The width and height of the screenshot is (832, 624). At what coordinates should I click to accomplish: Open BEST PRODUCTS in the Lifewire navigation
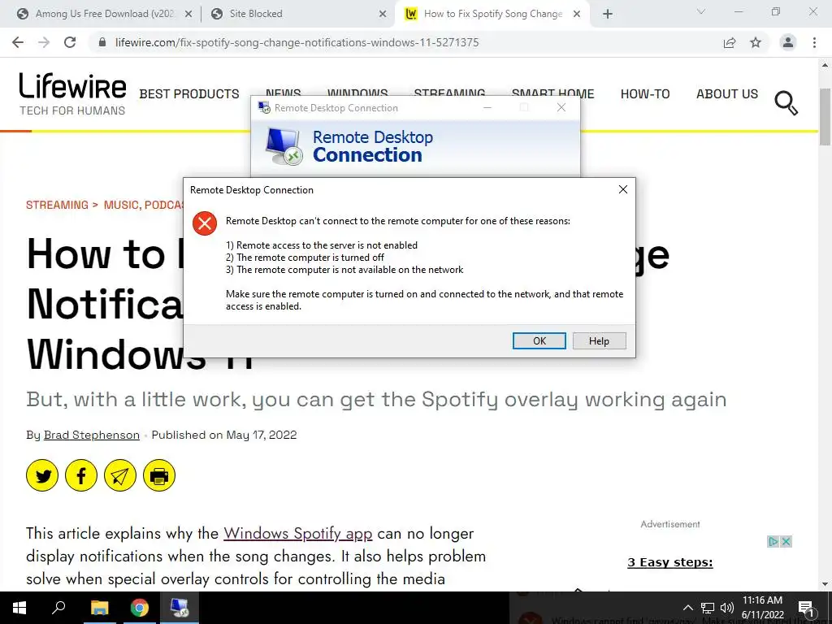tap(189, 94)
